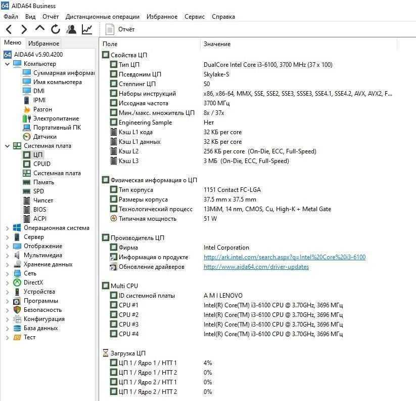
Task: Open the CPUID tree item
Action: coord(36,164)
